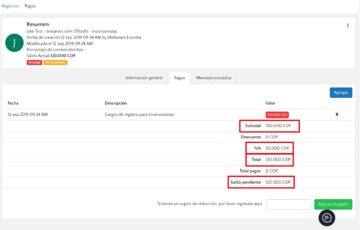360x230 pixels.
Task: Go to Registros breadcrumb link
Action: [x=10, y=6]
